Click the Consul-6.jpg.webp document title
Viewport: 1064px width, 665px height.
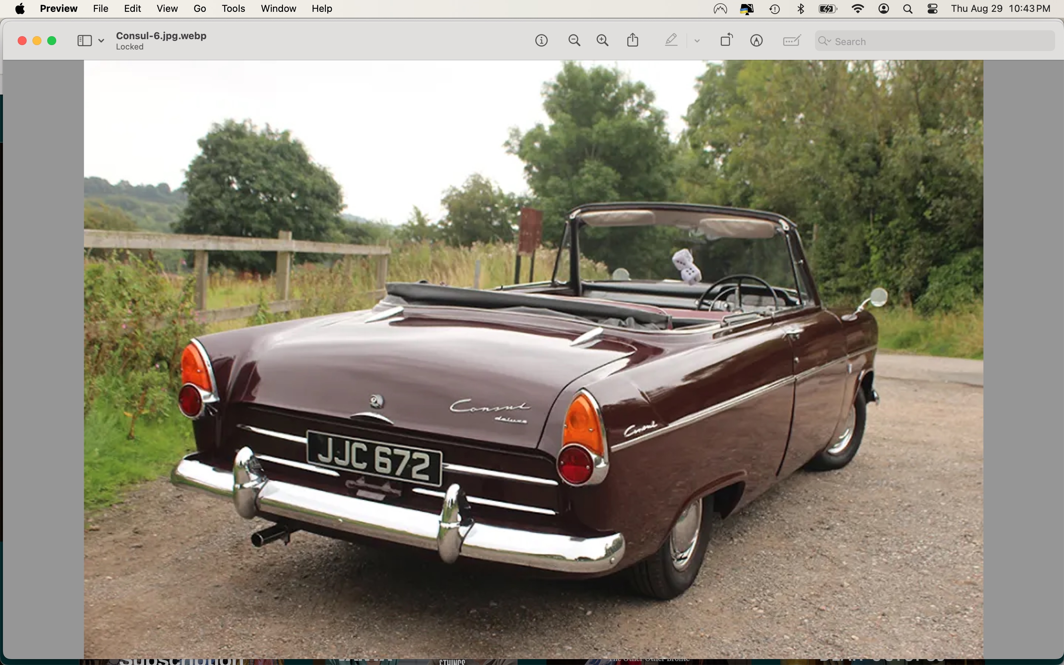point(161,35)
